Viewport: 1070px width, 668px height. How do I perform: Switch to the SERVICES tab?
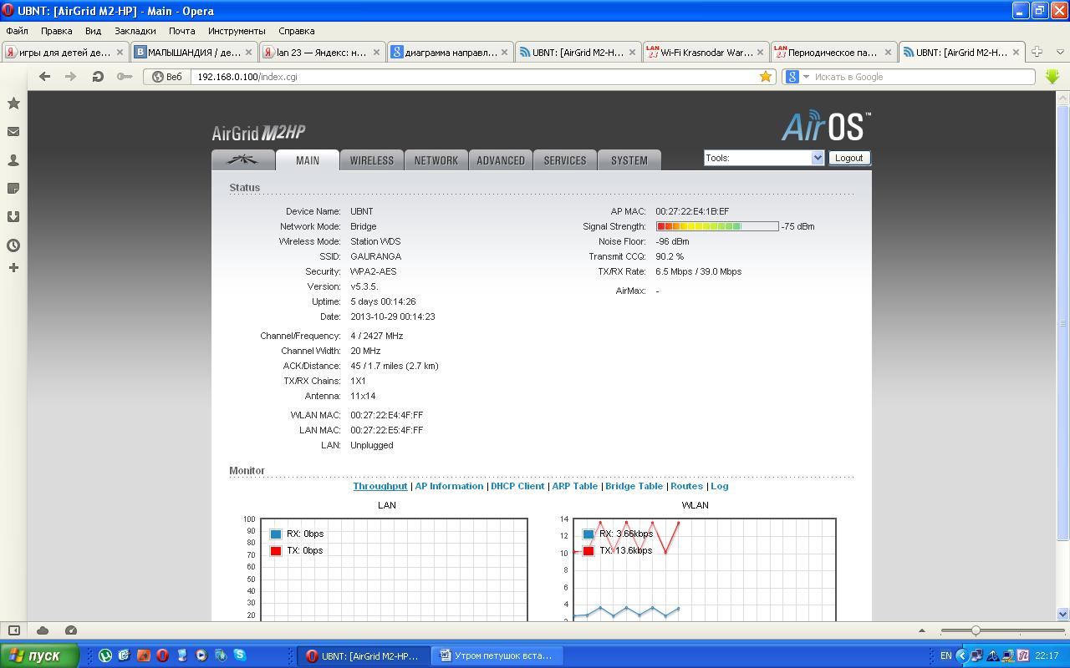565,160
